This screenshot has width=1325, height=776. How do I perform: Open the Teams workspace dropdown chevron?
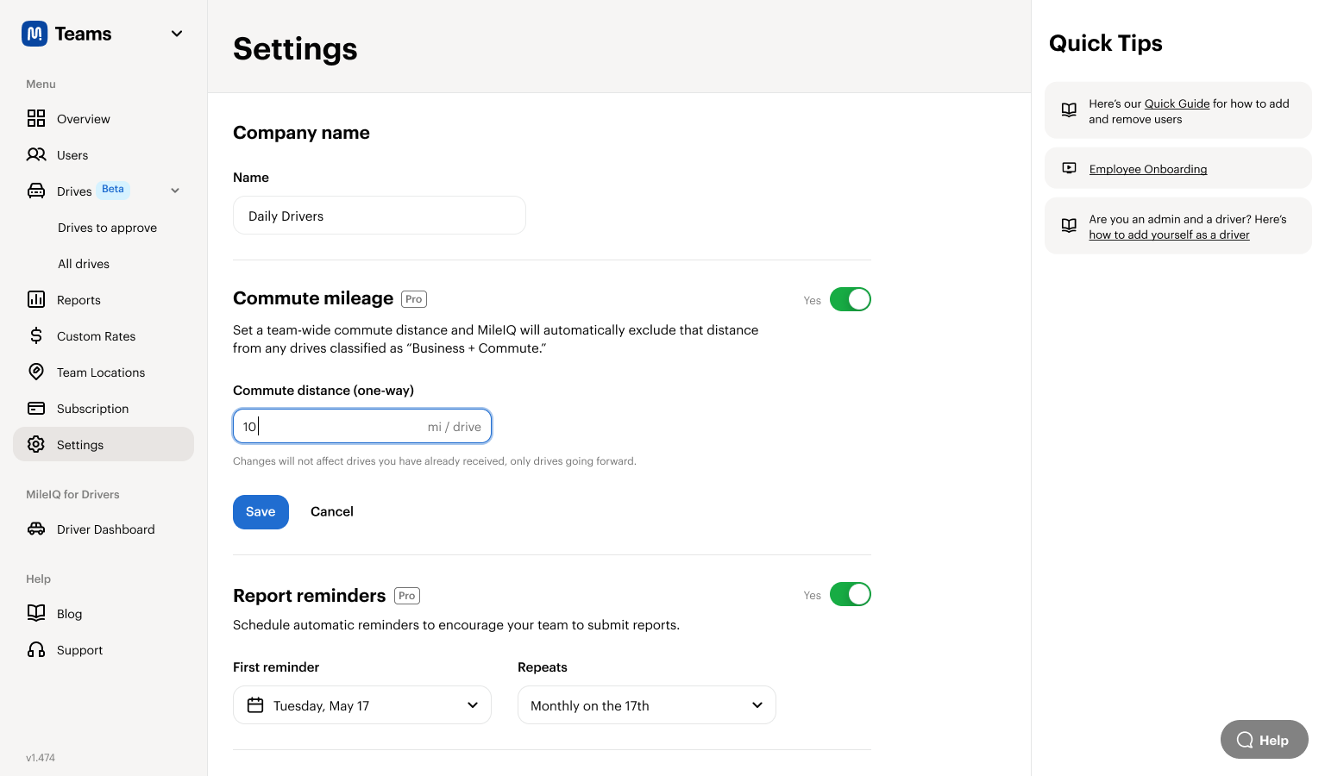(177, 34)
